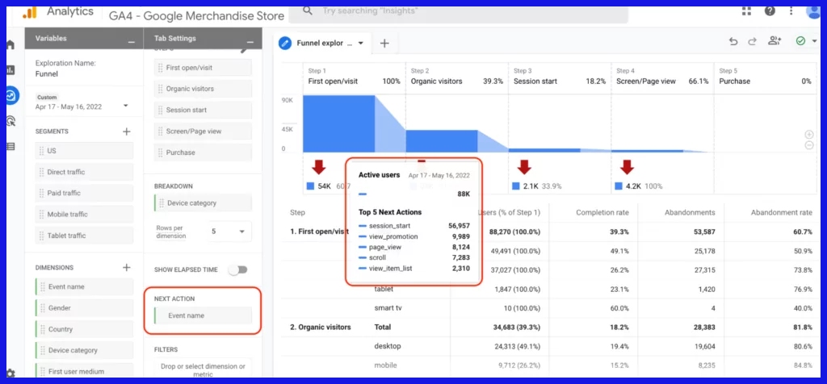Viewport: 827px width, 384px height.
Task: Add a new dimension with plus
Action: tap(127, 268)
